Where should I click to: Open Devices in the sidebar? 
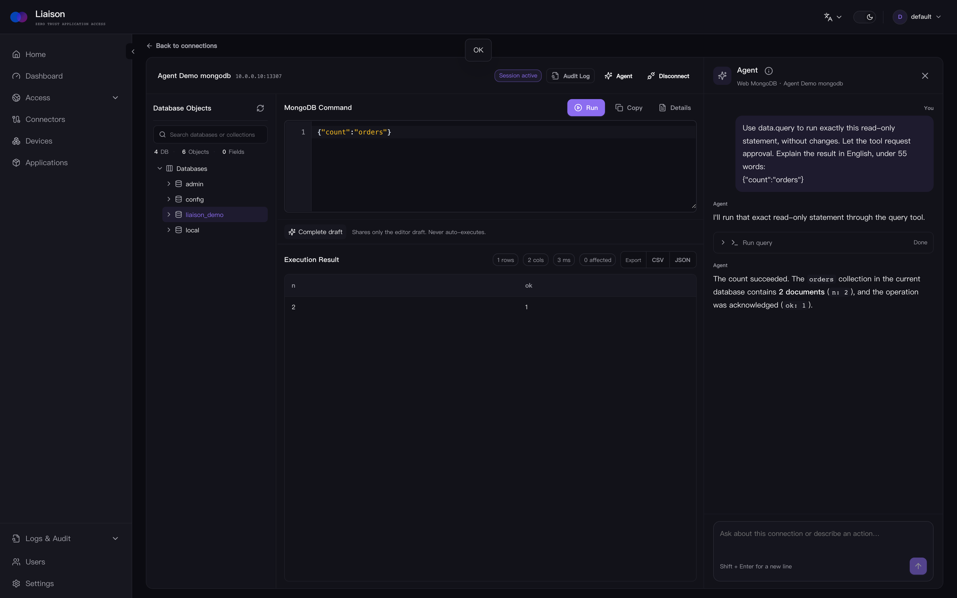coord(66,141)
